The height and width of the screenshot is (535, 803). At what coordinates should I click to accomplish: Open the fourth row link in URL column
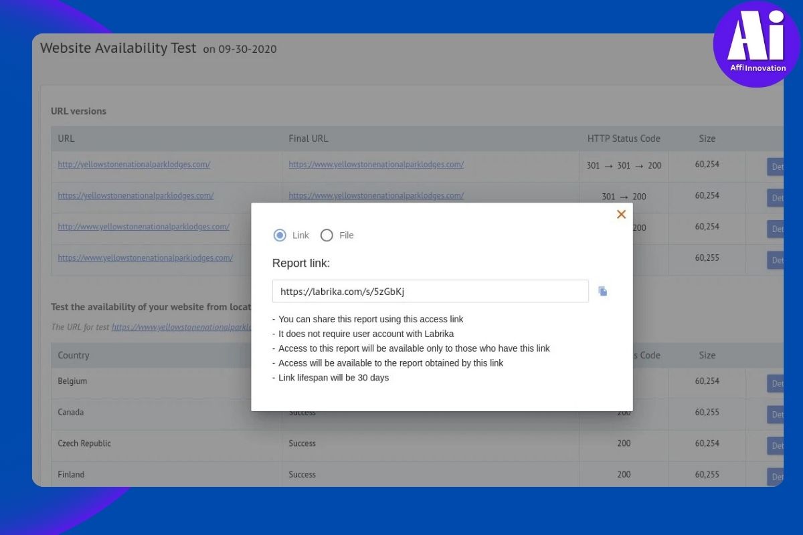tap(145, 258)
